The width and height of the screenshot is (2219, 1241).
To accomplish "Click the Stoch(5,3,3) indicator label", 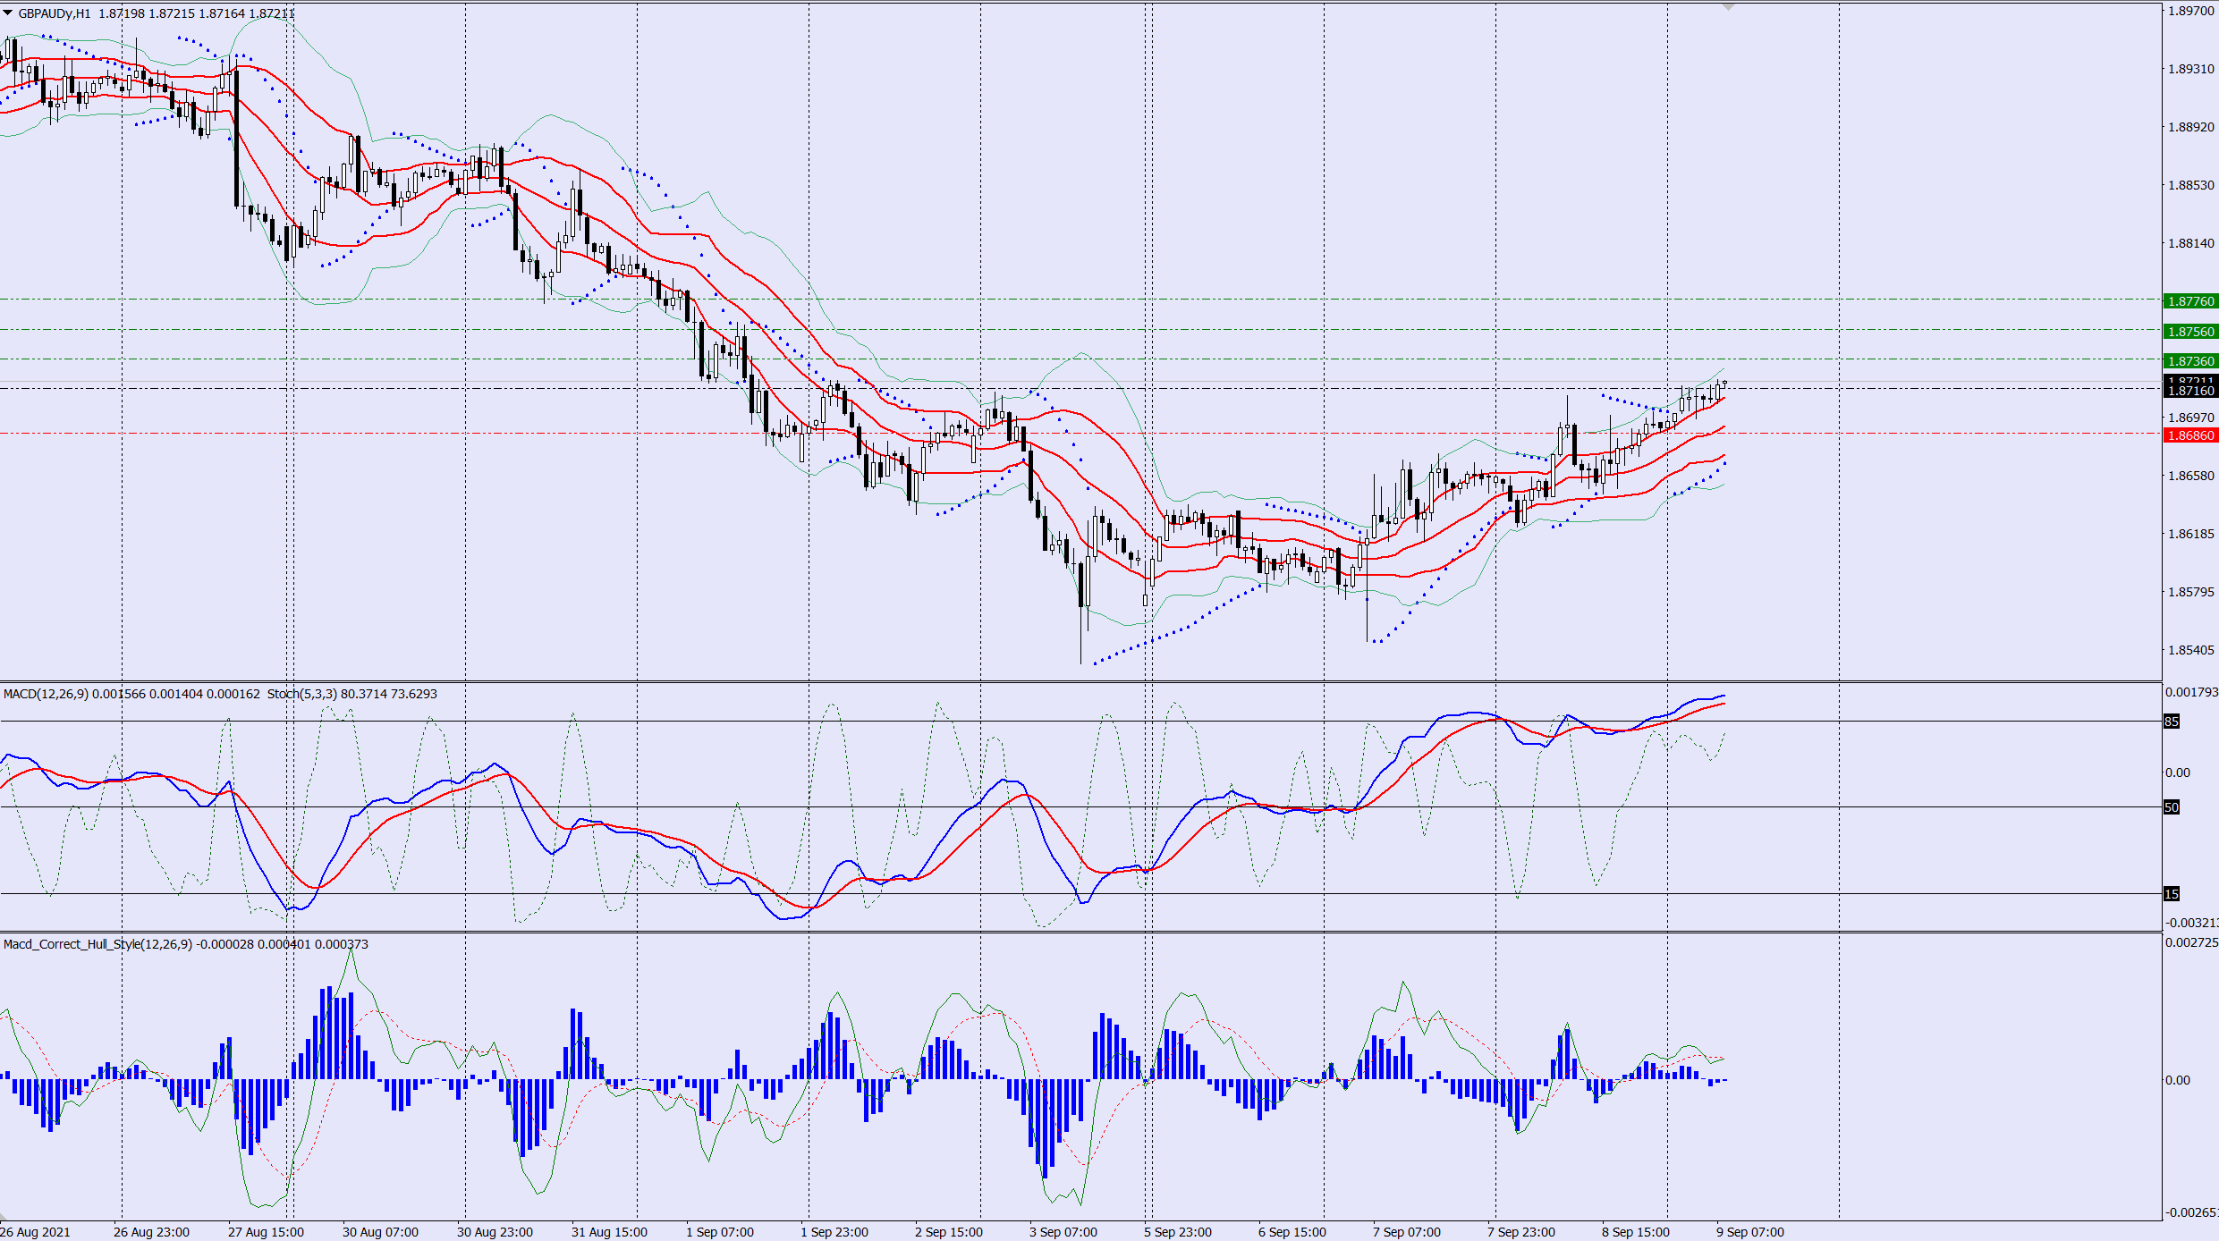I will [x=302, y=694].
